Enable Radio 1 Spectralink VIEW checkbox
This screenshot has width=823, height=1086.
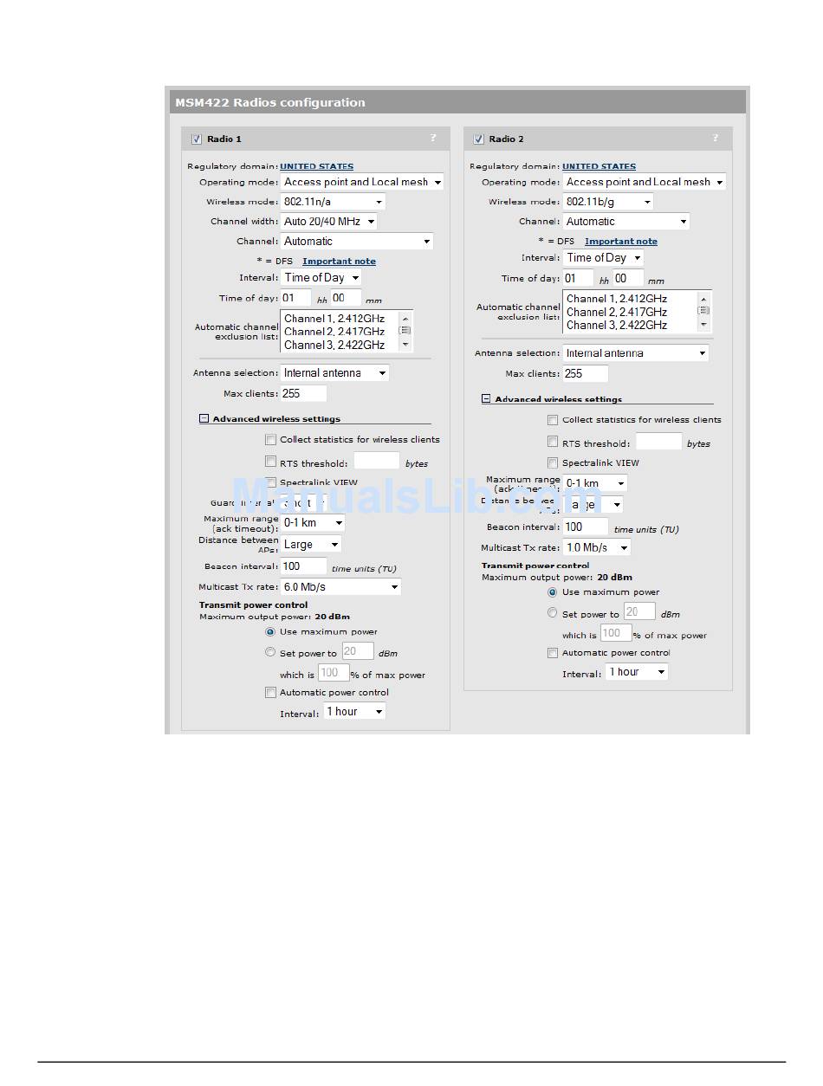271,482
